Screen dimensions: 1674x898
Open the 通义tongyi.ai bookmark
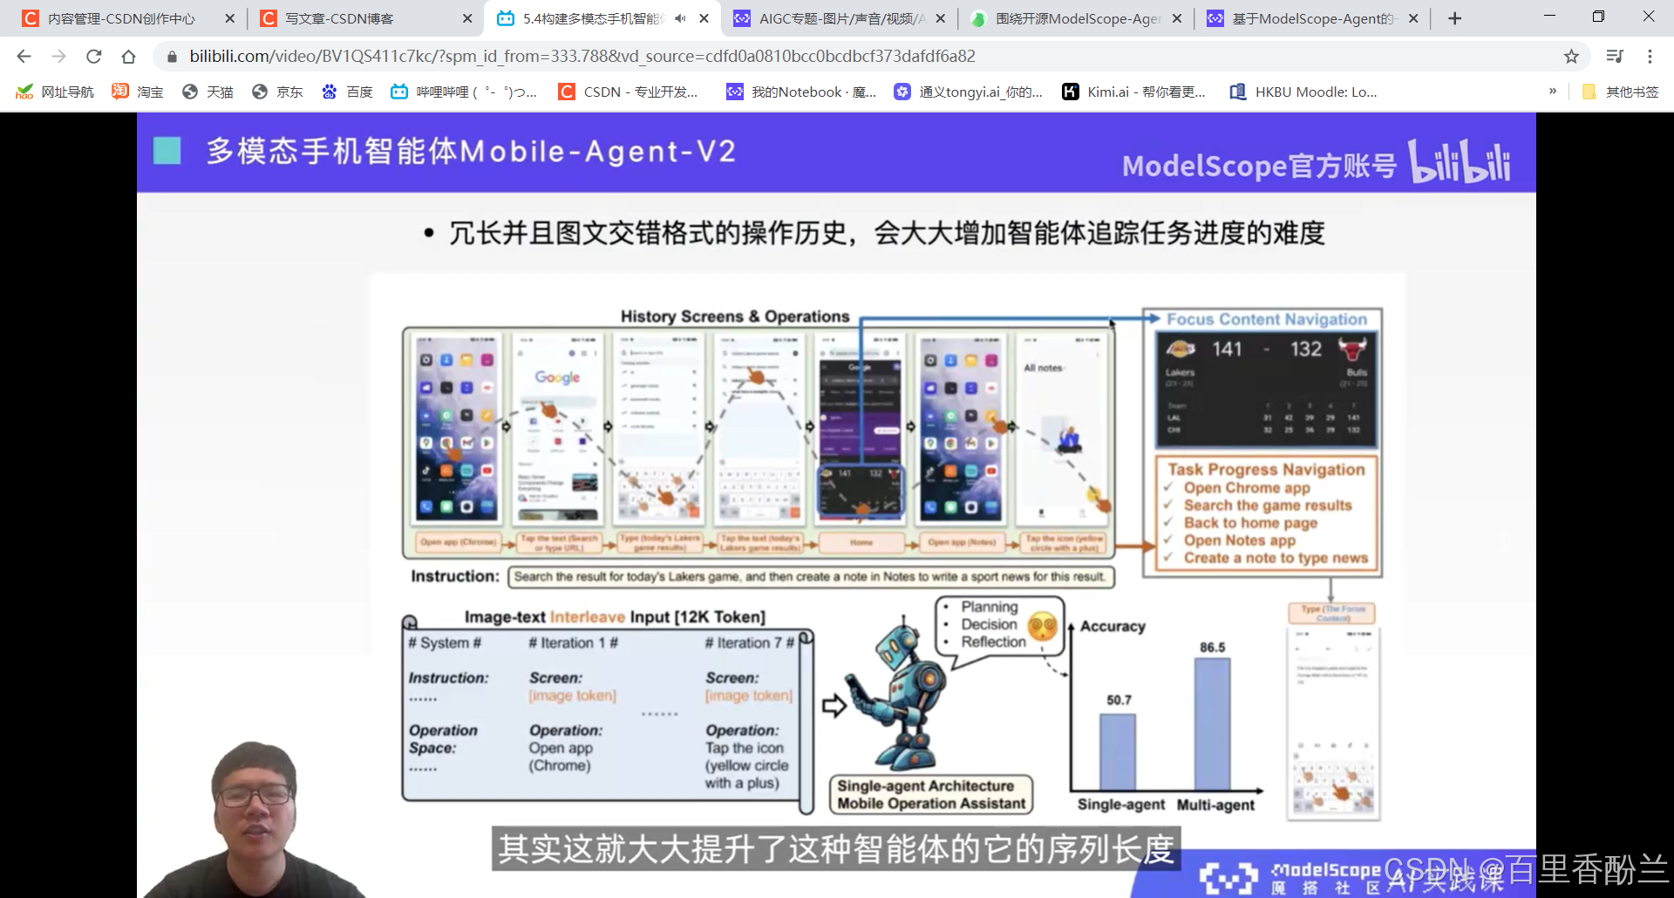point(969,92)
